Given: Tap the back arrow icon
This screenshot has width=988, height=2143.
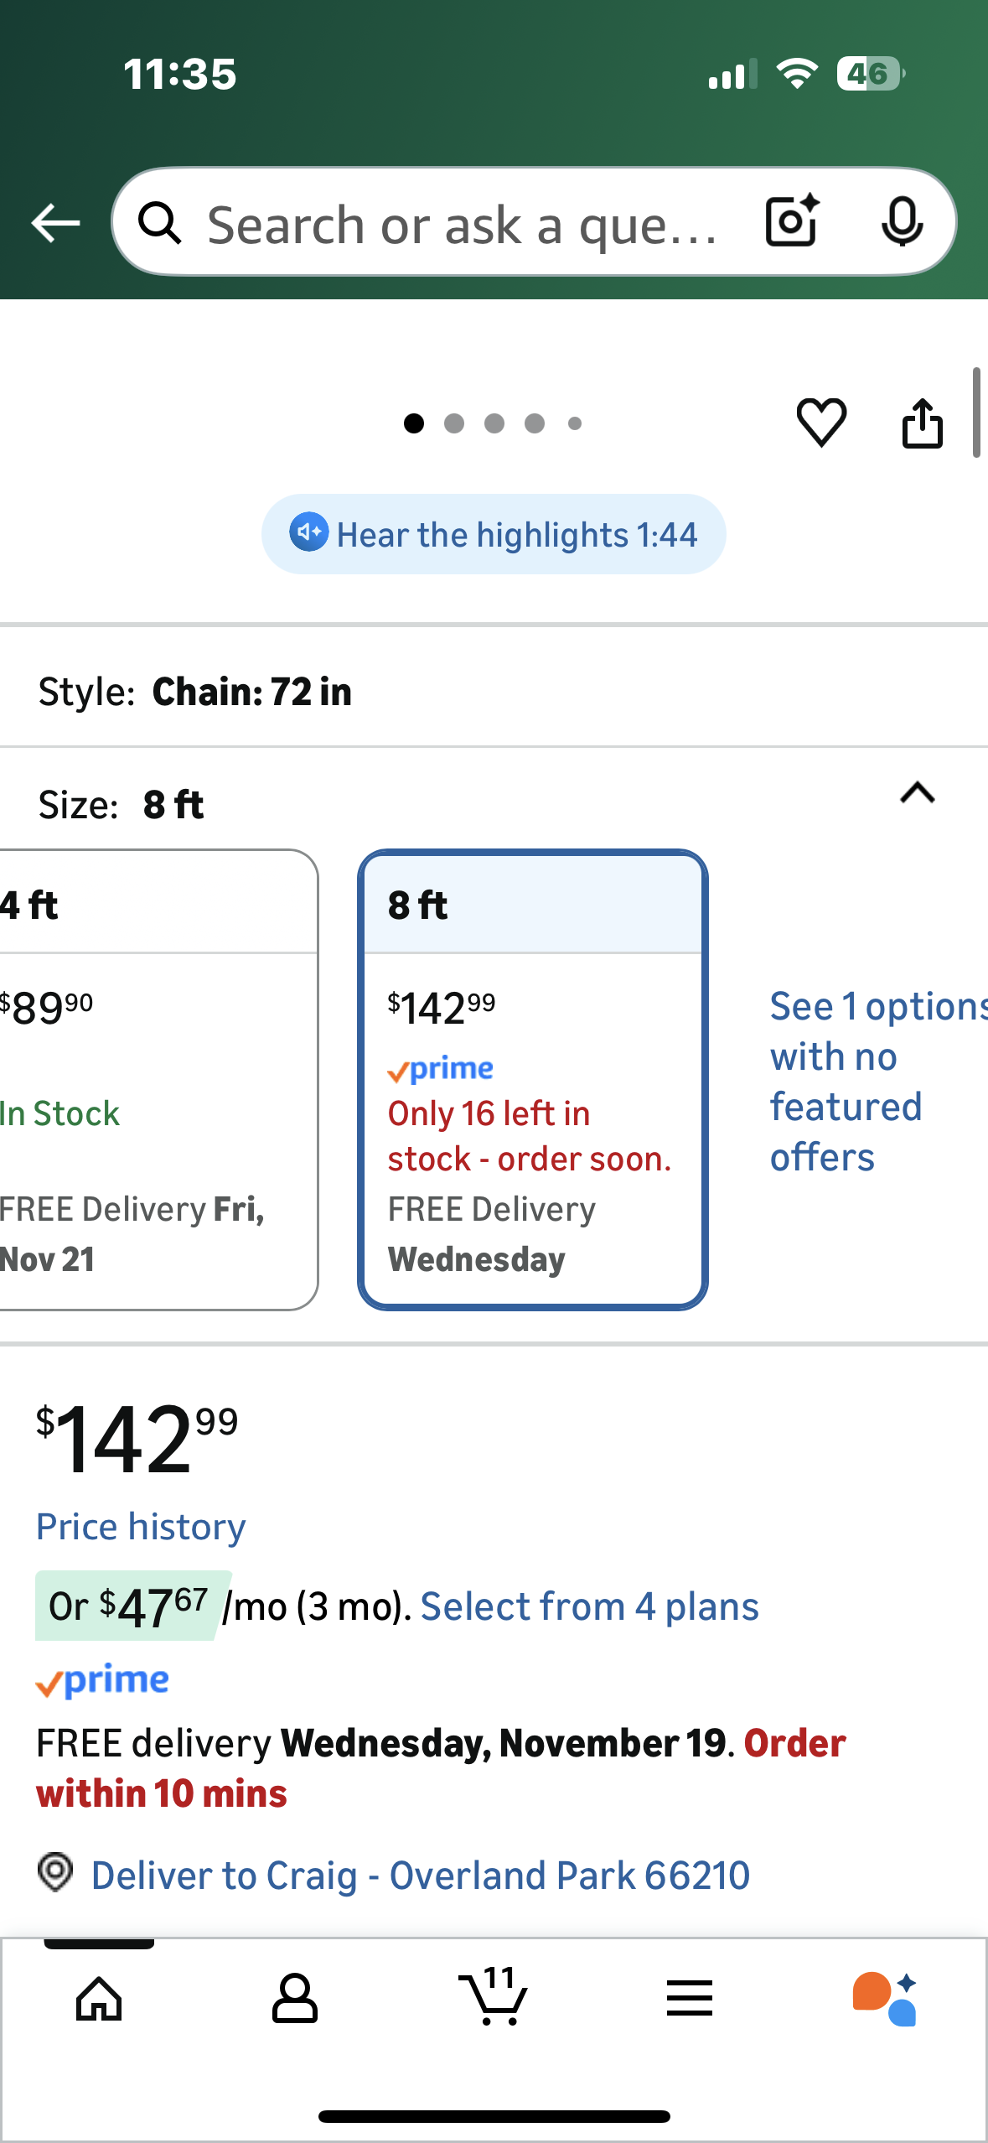Looking at the screenshot, I should coord(55,223).
